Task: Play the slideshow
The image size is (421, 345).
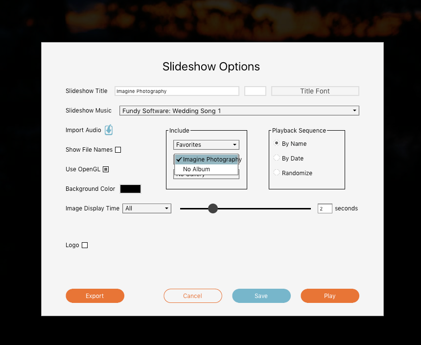Action: (x=330, y=296)
